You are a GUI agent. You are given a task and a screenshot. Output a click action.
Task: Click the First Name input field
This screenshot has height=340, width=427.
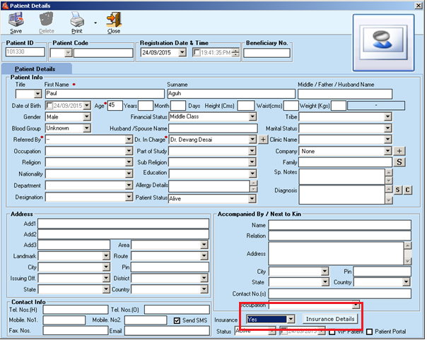(x=103, y=93)
